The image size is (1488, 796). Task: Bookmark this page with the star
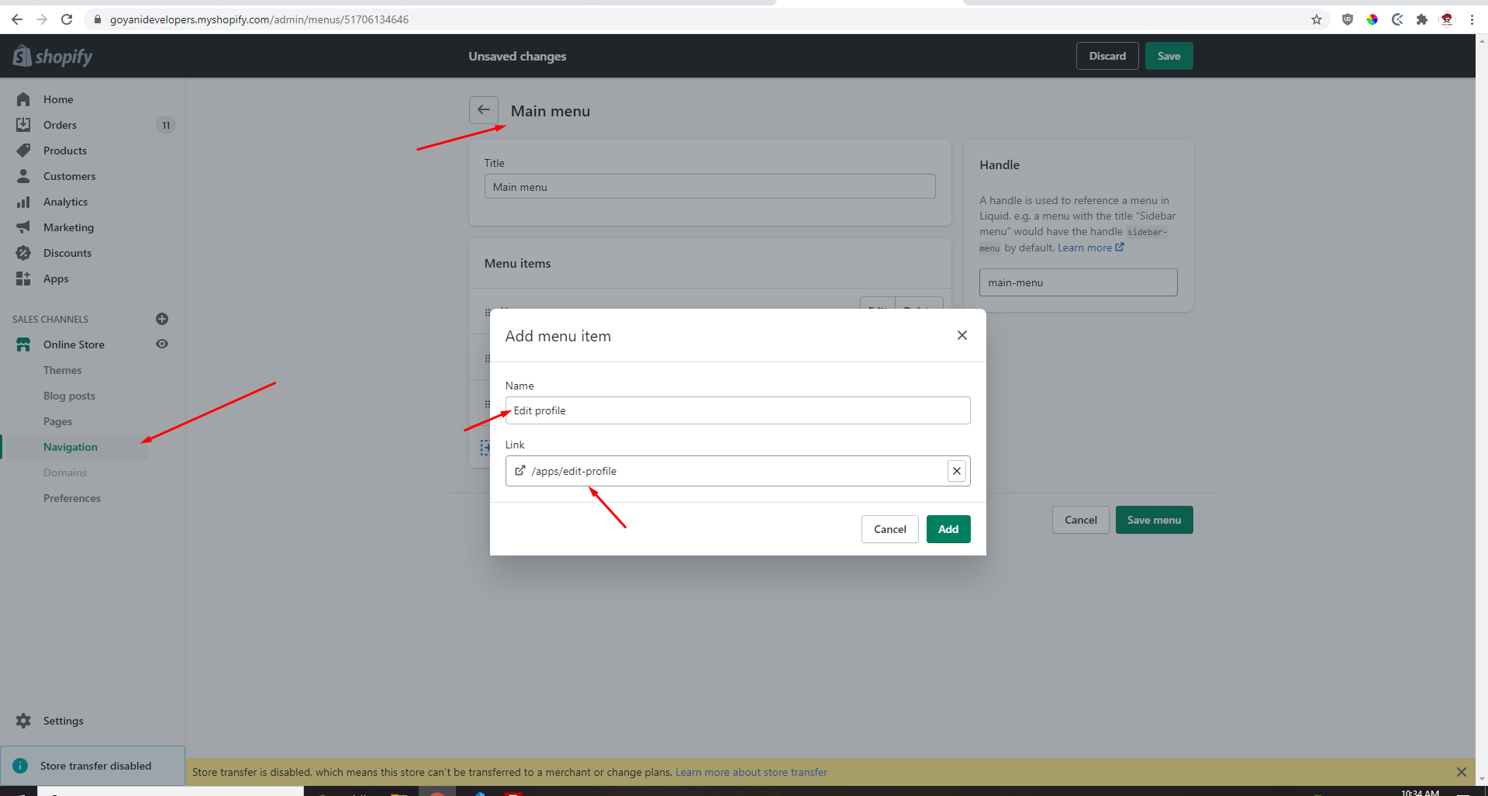point(1317,19)
